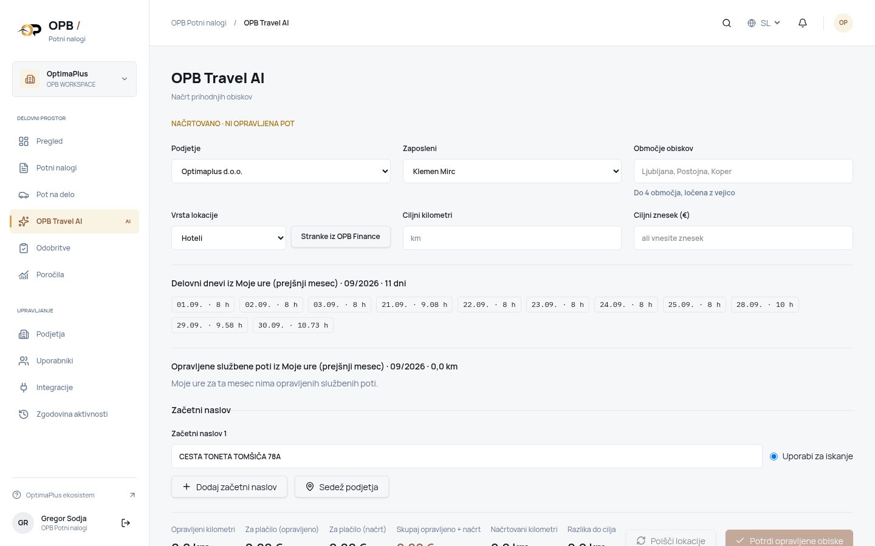Open the search magnifier icon
The width and height of the screenshot is (875, 546).
coord(726,23)
